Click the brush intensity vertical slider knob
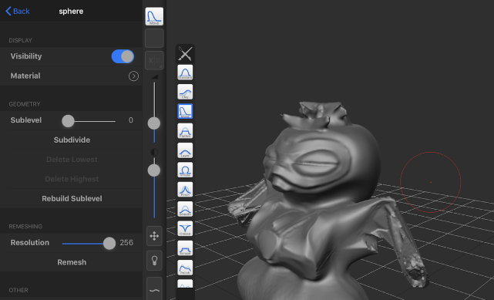 154,170
